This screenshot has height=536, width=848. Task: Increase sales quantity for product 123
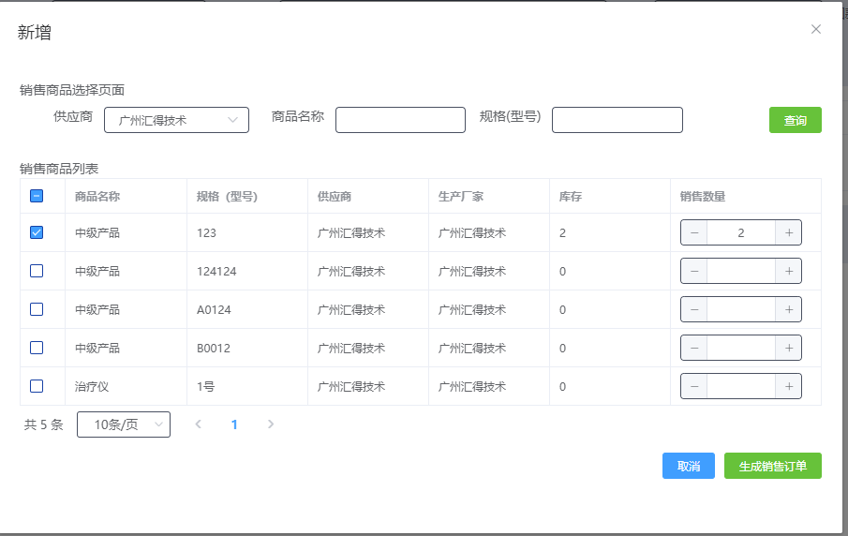coord(788,232)
